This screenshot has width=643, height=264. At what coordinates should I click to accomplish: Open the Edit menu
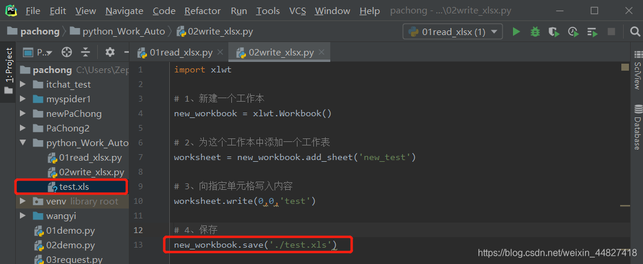[x=58, y=11]
